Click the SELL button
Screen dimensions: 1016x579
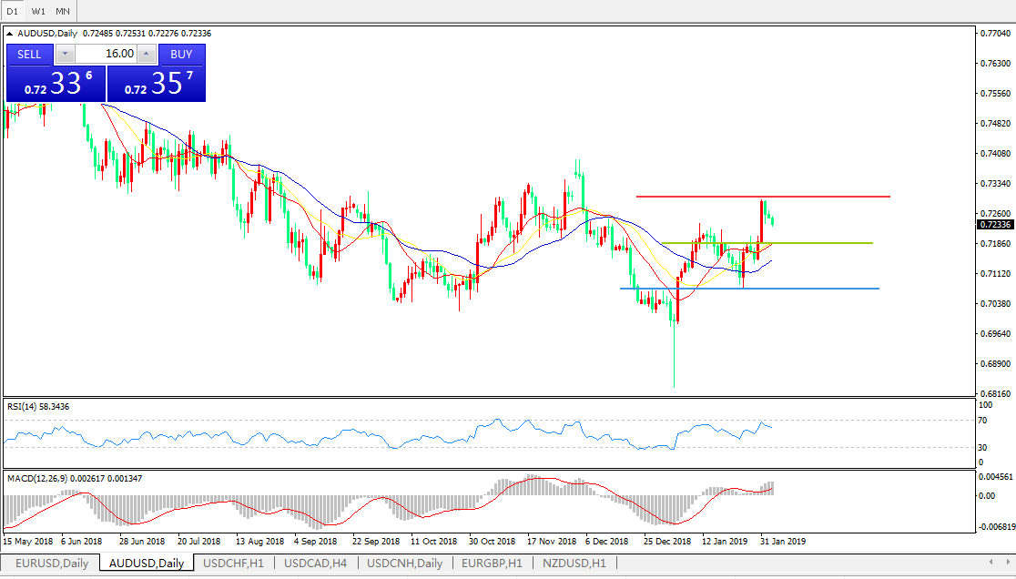point(29,54)
